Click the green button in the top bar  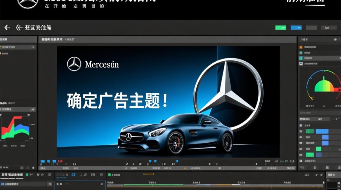281,28
